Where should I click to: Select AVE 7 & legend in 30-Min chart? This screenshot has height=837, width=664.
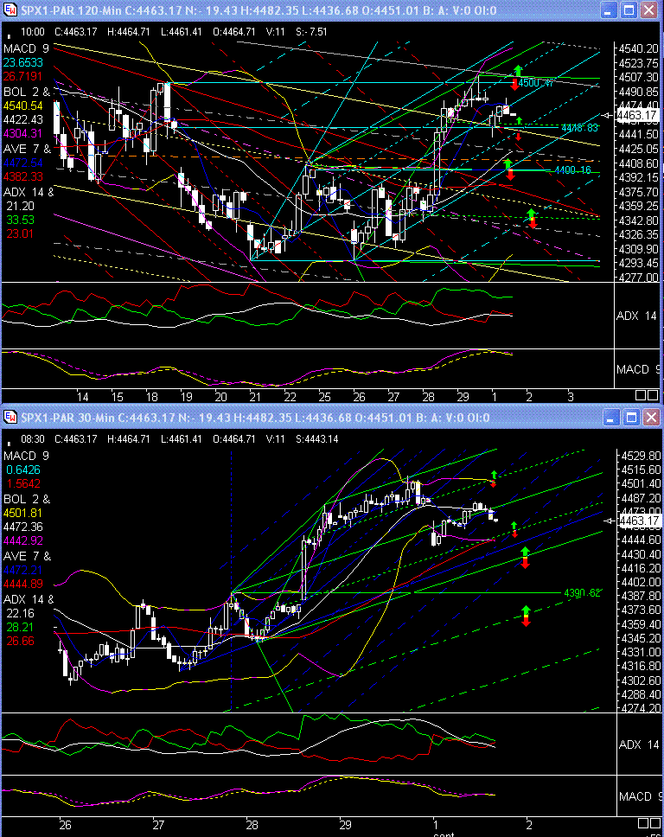pyautogui.click(x=28, y=556)
